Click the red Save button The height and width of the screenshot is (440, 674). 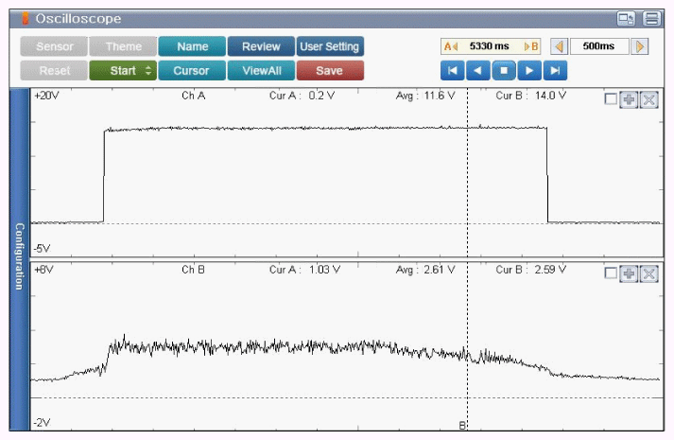click(329, 70)
